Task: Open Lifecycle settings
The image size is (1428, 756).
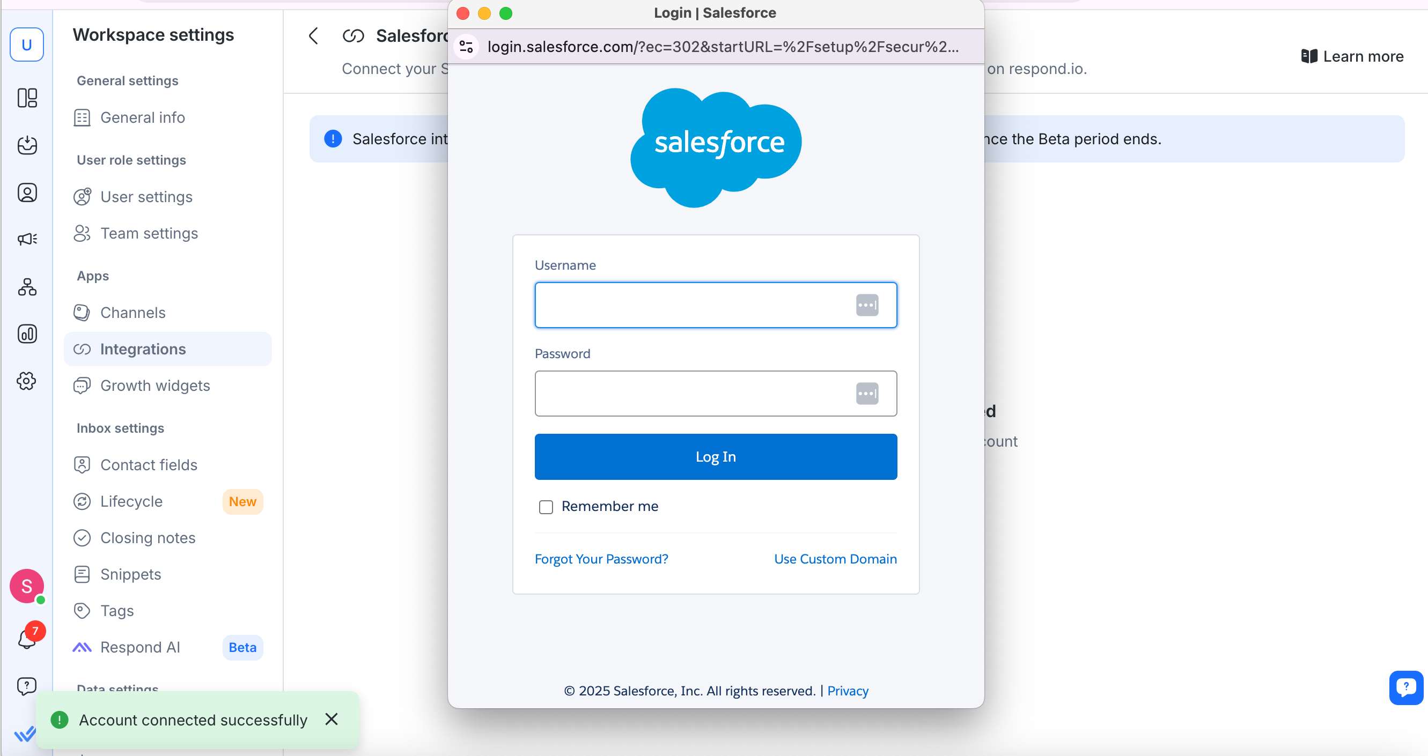Action: tap(167, 502)
